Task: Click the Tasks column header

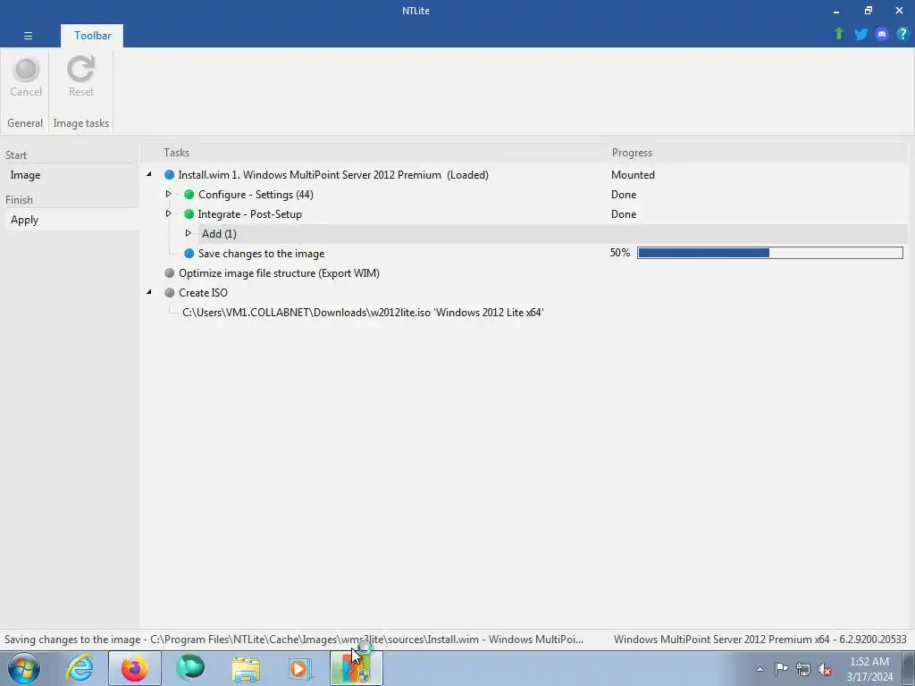Action: [x=176, y=152]
